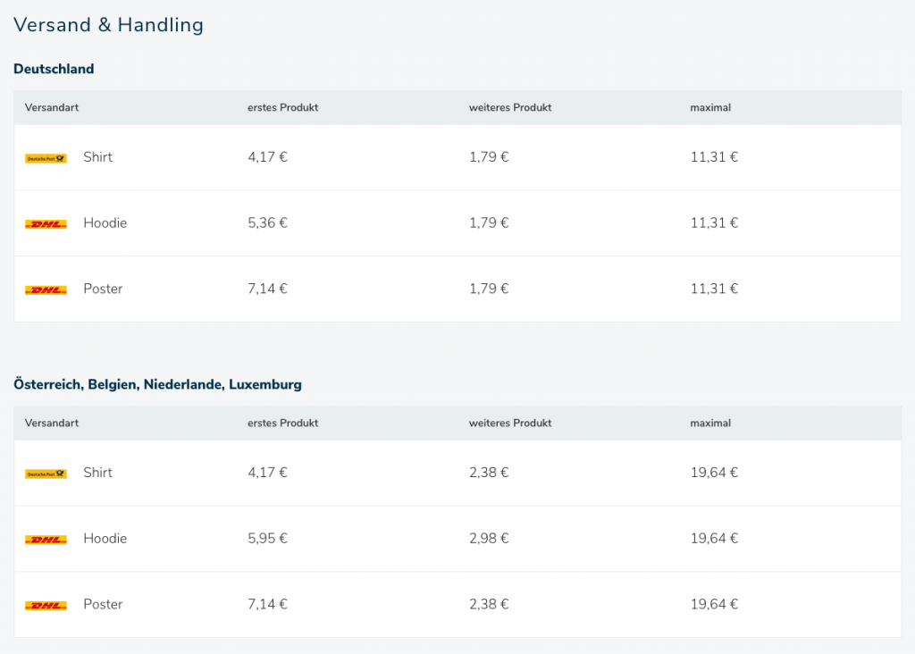Viewport: 915px width, 654px height.
Task: Click 1,79 € in Deutschland Poster row
Action: point(489,289)
